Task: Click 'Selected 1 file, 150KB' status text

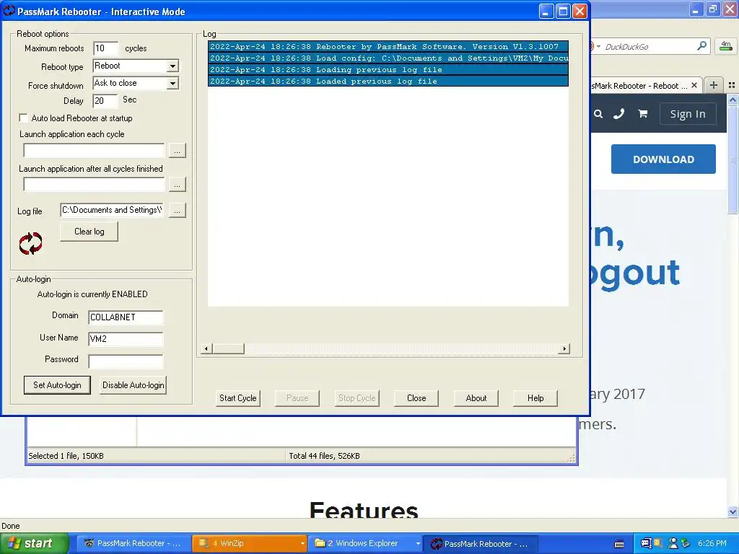Action: 66,456
